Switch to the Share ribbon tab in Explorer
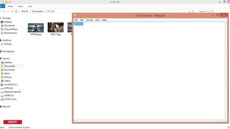Screen dimensions: 230x129 click(20, 6)
